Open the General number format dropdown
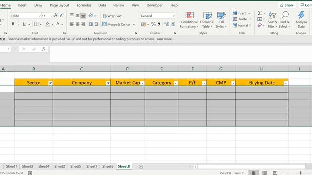 (x=174, y=16)
